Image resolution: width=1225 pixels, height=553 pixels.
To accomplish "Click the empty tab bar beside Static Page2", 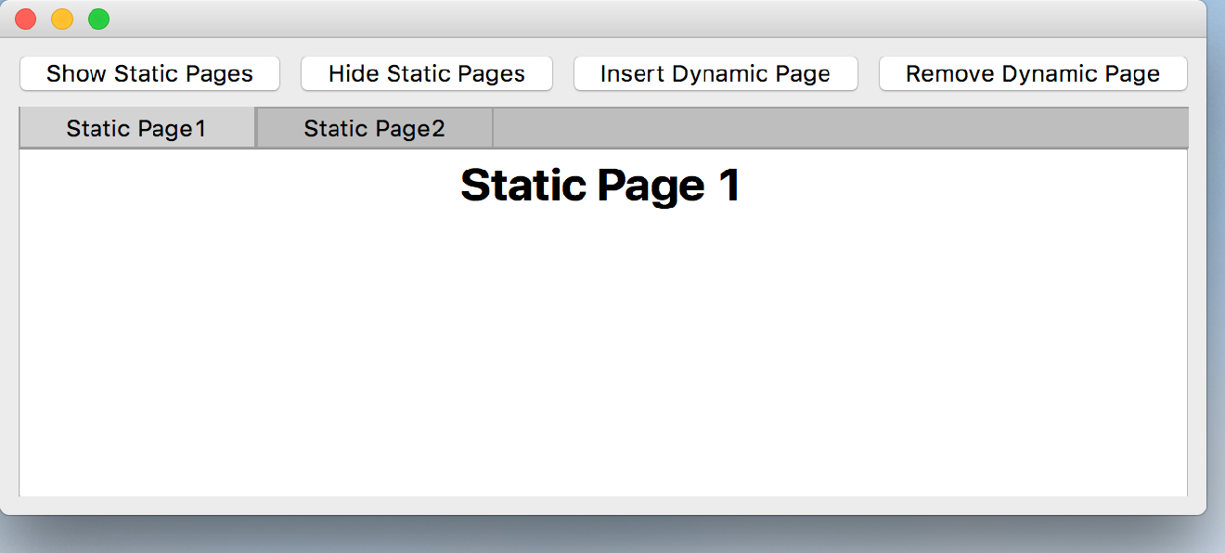I will 835,128.
